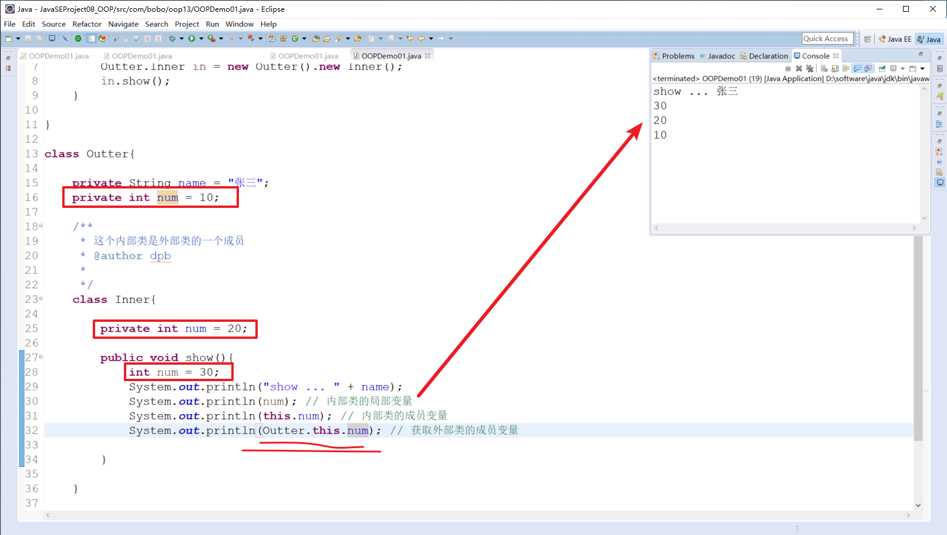Viewport: 947px width, 535px height.
Task: Navigate Back with yellow arrow icon
Action: tap(421, 38)
